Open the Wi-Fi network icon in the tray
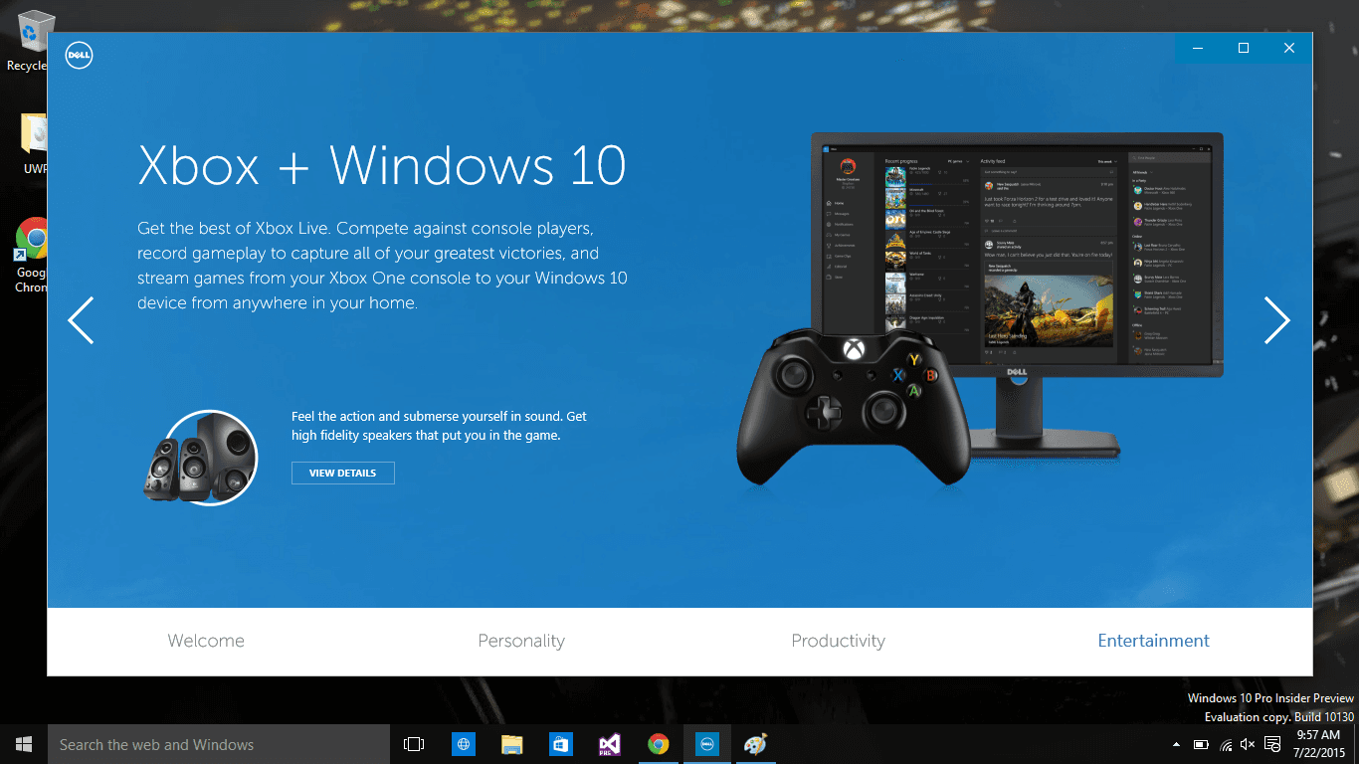 pos(1224,743)
